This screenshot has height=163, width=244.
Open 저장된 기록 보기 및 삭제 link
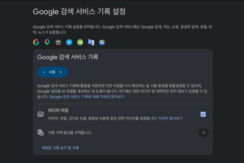[x=60, y=148]
